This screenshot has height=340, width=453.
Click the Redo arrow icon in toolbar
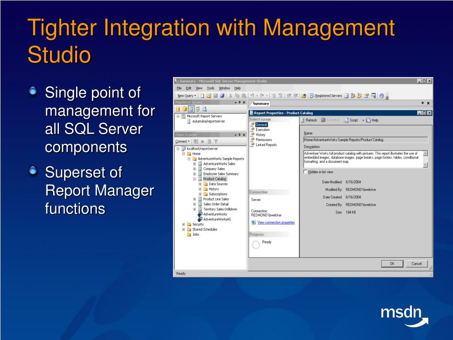click(262, 96)
